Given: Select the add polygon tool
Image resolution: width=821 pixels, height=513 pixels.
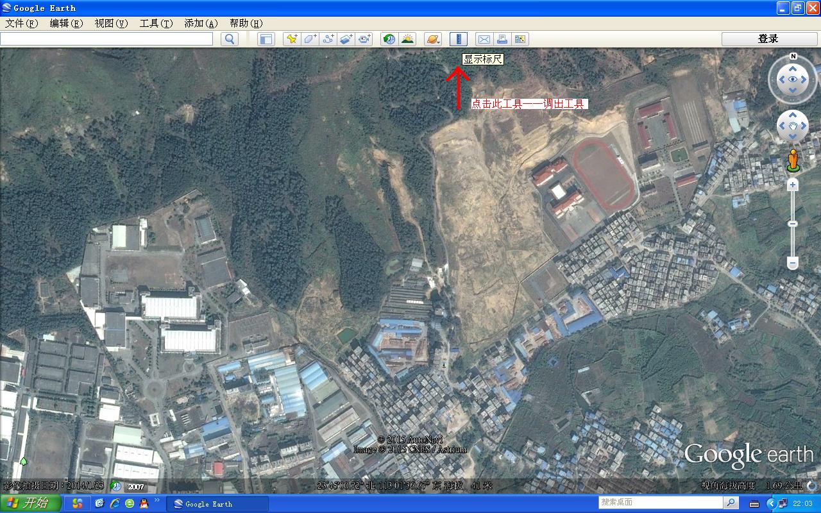Looking at the screenshot, I should coord(310,39).
